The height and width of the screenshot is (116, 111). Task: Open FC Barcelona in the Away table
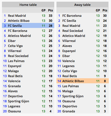72,16
